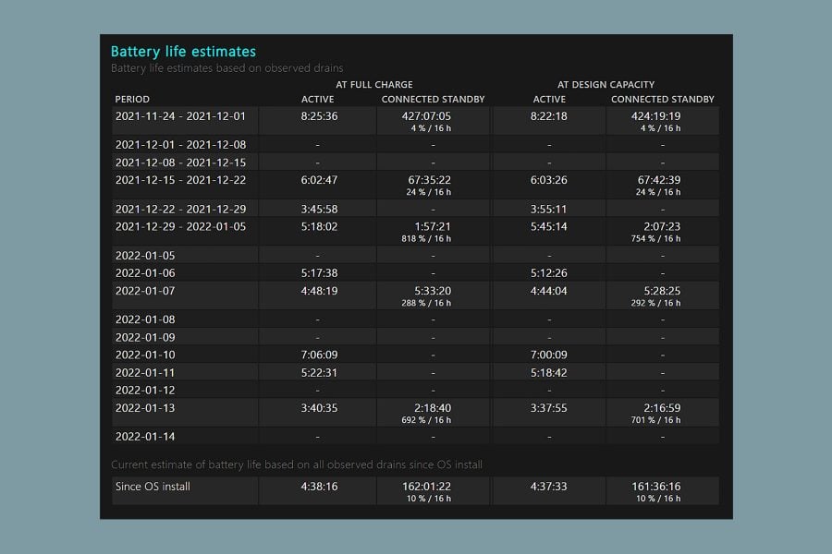
Task: Click active value 7:06:09
Action: [319, 355]
